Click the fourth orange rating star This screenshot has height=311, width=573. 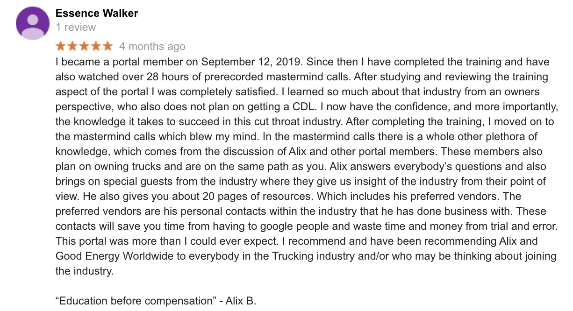click(96, 46)
